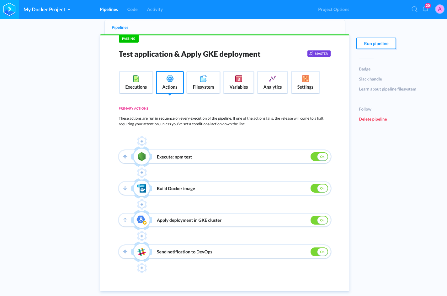This screenshot has width=447, height=296.
Task: Open Send notification to DevOps action
Action: 225,252
